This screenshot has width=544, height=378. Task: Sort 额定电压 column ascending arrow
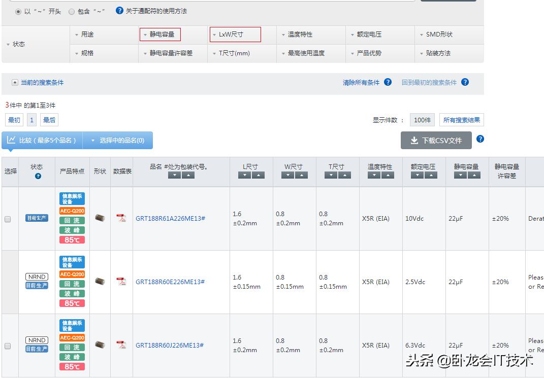pos(431,175)
